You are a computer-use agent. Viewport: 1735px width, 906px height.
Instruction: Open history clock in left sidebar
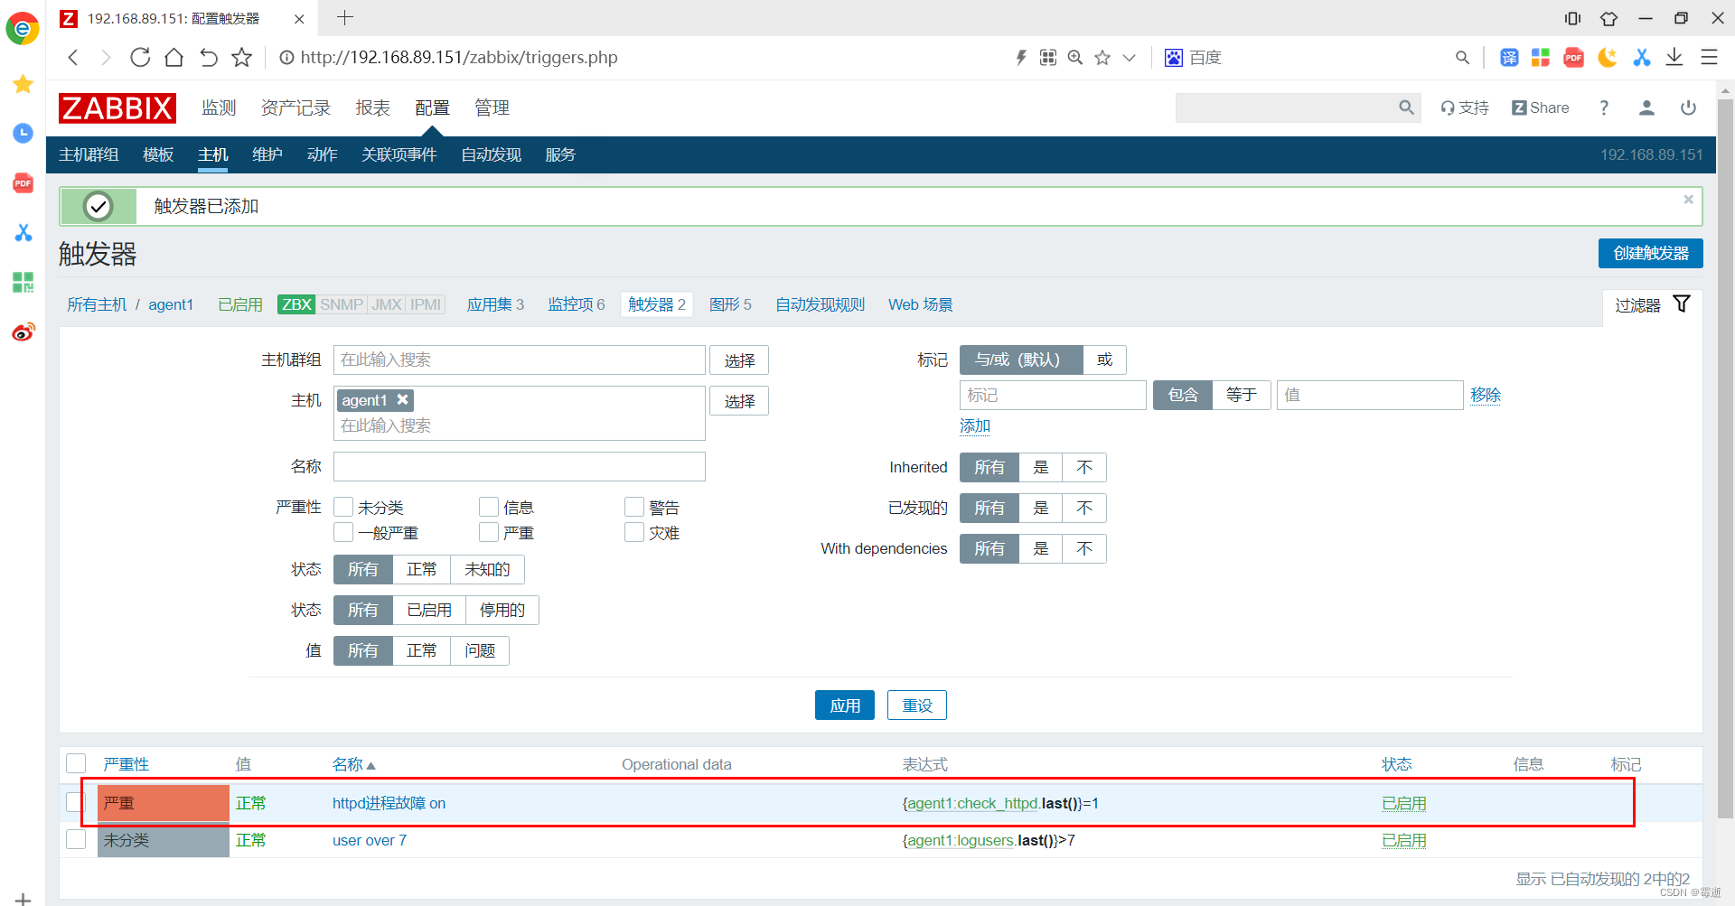pos(23,134)
